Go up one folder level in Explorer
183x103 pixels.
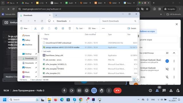35,21
